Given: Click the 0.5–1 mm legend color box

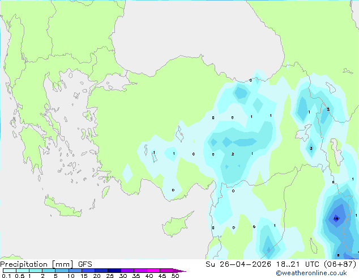Looking at the screenshot, I should point(23,271).
